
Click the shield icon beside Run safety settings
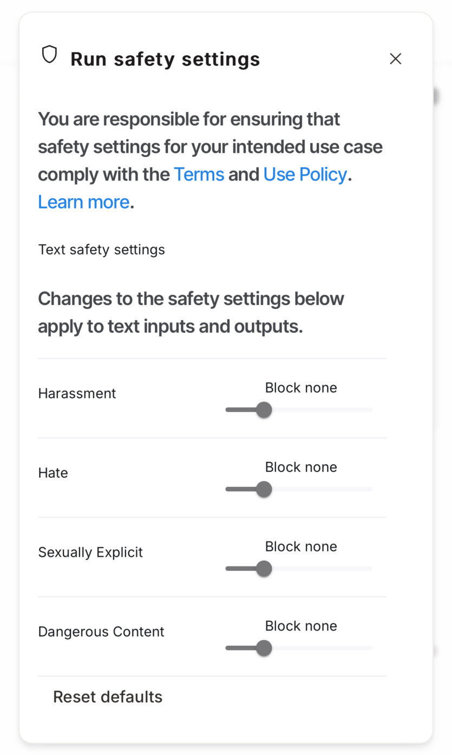(49, 54)
